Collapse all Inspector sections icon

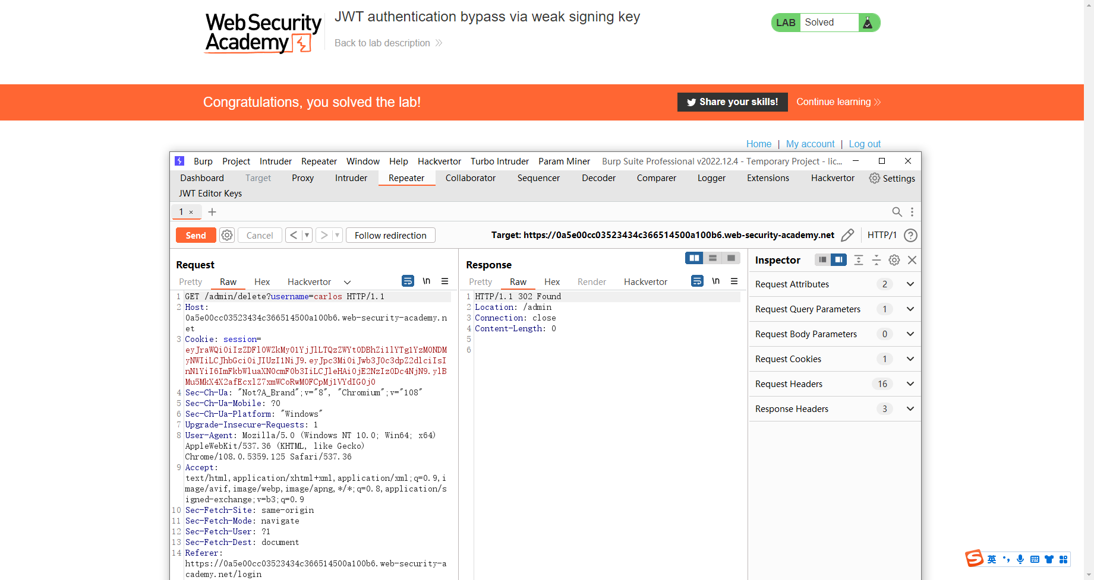[877, 260]
